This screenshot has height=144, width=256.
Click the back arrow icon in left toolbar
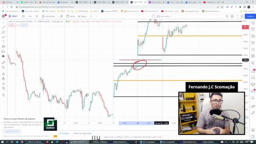(x=4, y=56)
